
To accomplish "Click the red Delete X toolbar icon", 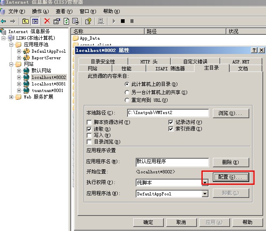I will [47, 21].
